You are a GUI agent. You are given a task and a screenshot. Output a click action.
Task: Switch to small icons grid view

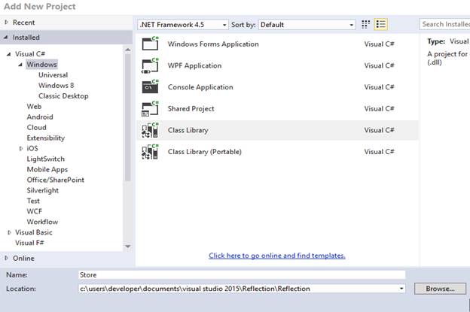click(x=365, y=24)
